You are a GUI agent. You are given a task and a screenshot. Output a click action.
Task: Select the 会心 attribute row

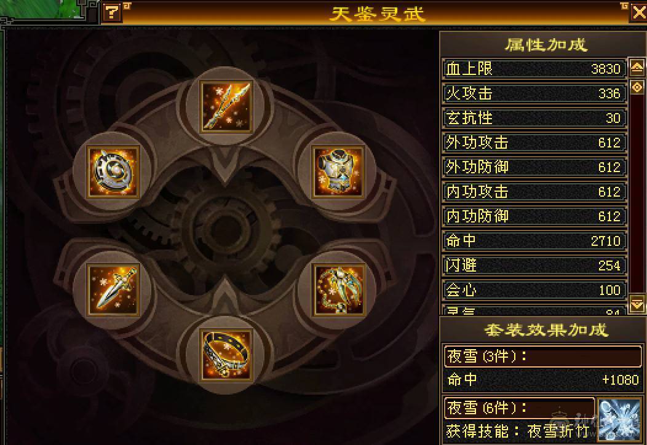pos(534,290)
